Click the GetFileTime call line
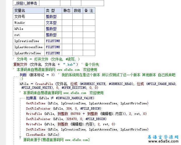Viewport: 181px width, 145px height. click(87, 103)
